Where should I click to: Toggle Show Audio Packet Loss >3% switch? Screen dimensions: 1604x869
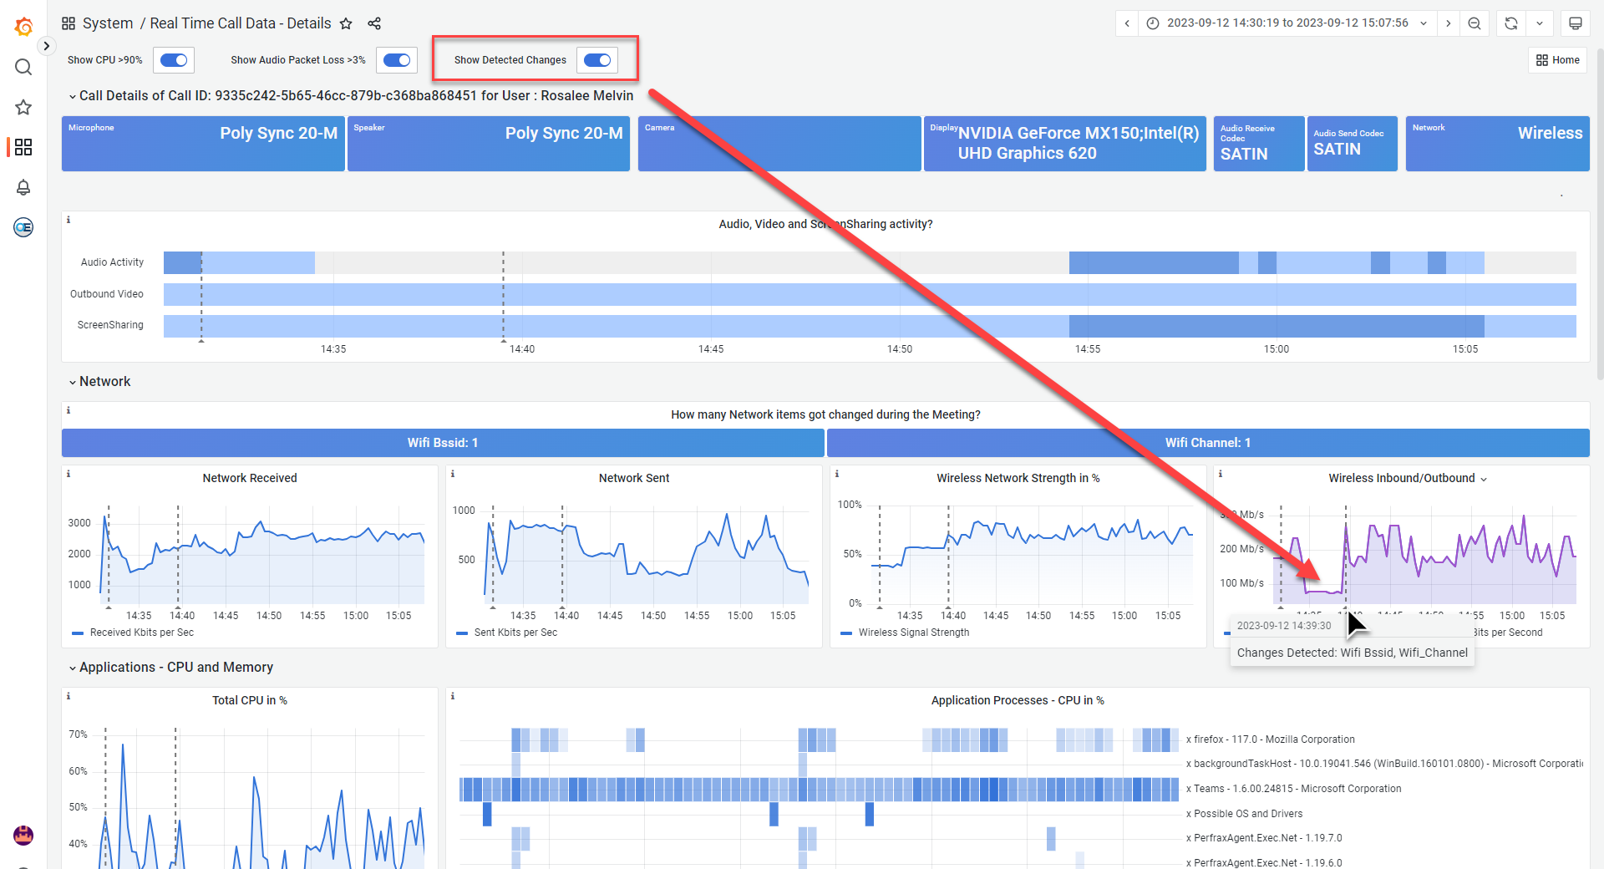pos(397,60)
